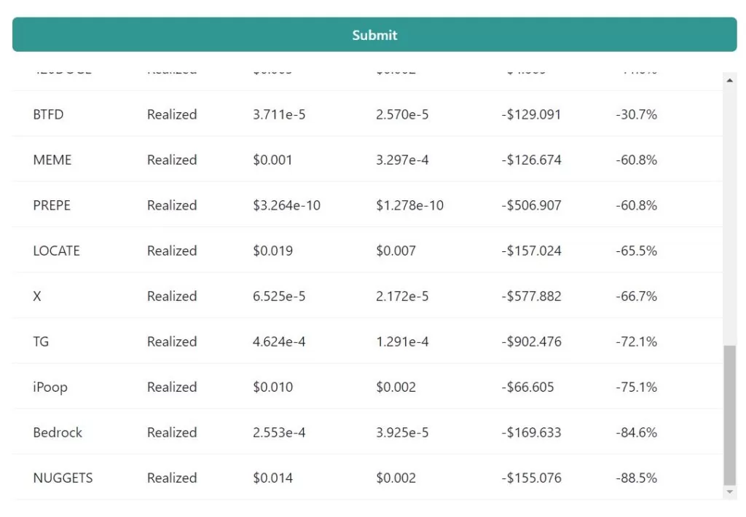The height and width of the screenshot is (517, 746).
Task: Select the Bedrock token name
Action: click(58, 433)
